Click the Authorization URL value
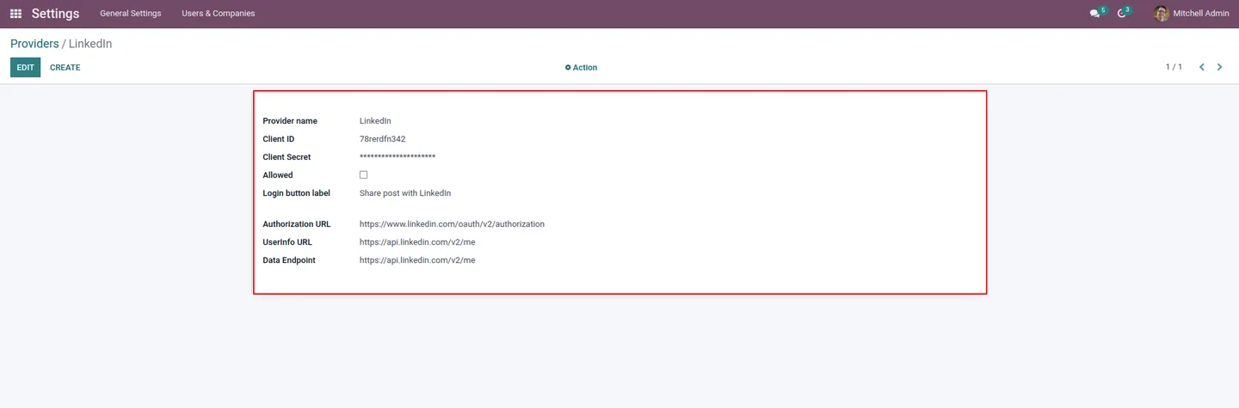 point(452,224)
